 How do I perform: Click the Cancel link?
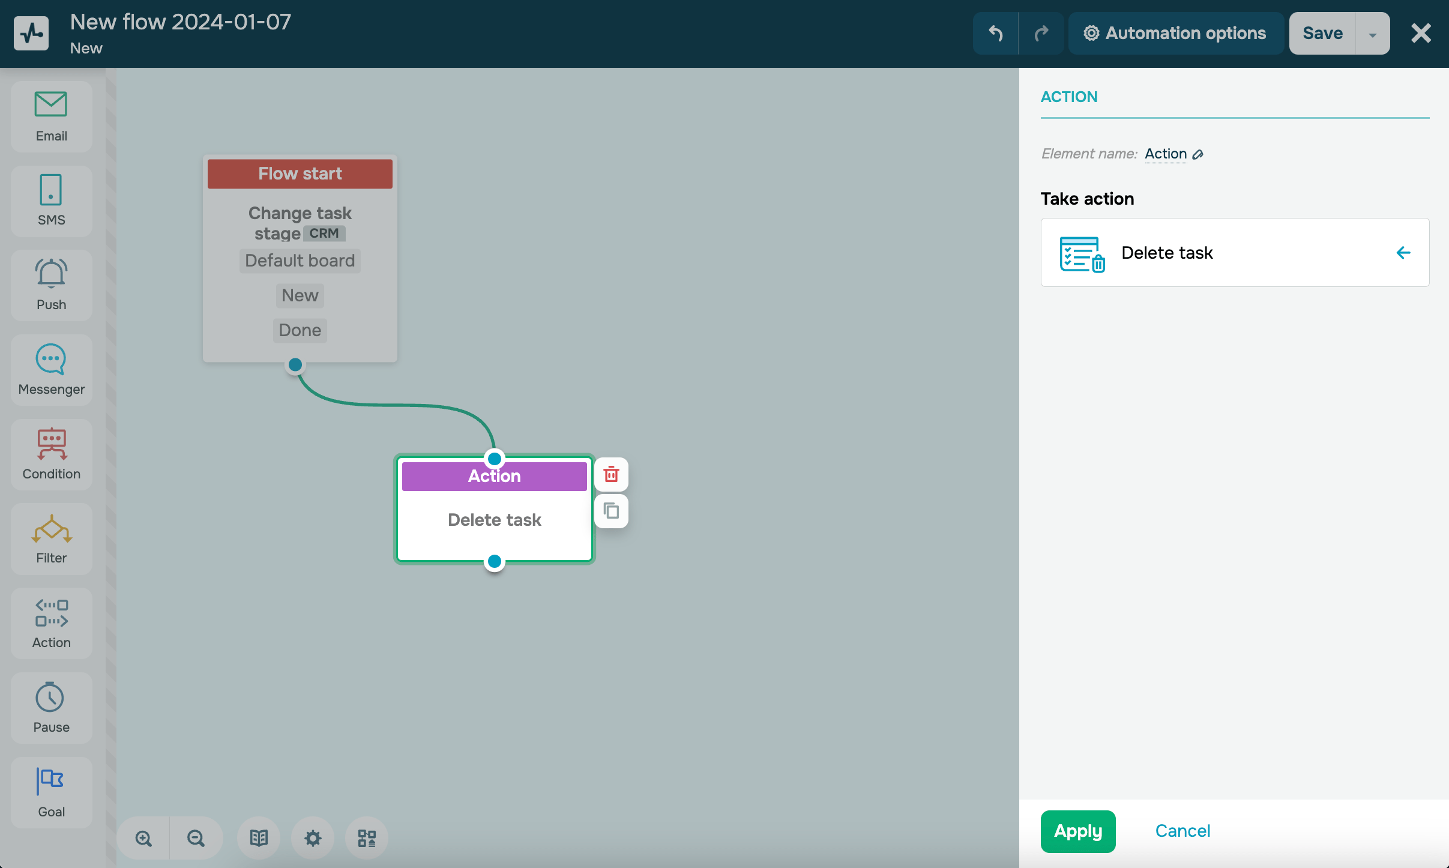pos(1182,831)
